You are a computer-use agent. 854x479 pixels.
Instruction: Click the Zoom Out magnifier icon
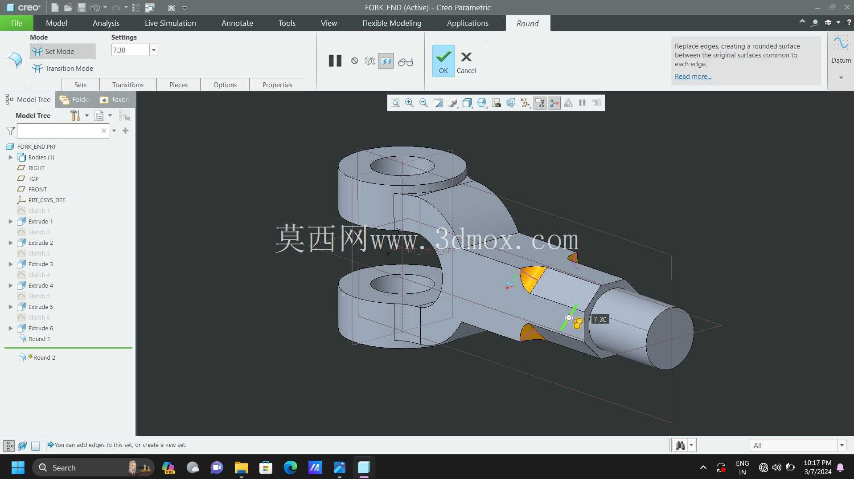coord(423,103)
